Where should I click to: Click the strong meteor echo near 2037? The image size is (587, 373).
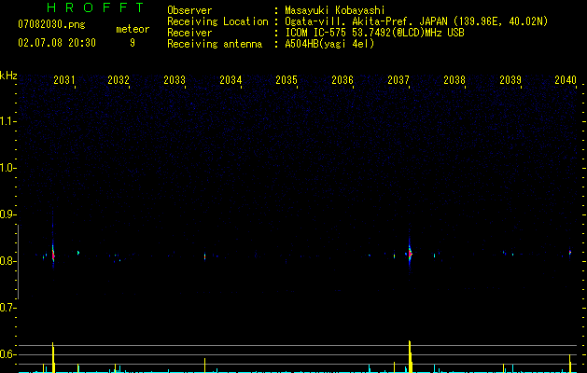410,253
